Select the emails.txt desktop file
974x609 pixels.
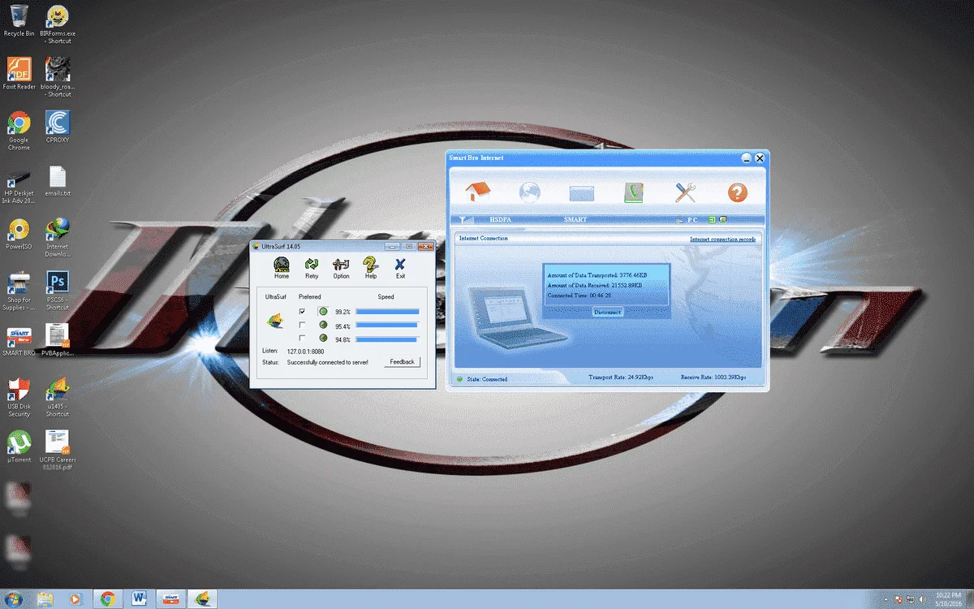(x=58, y=182)
